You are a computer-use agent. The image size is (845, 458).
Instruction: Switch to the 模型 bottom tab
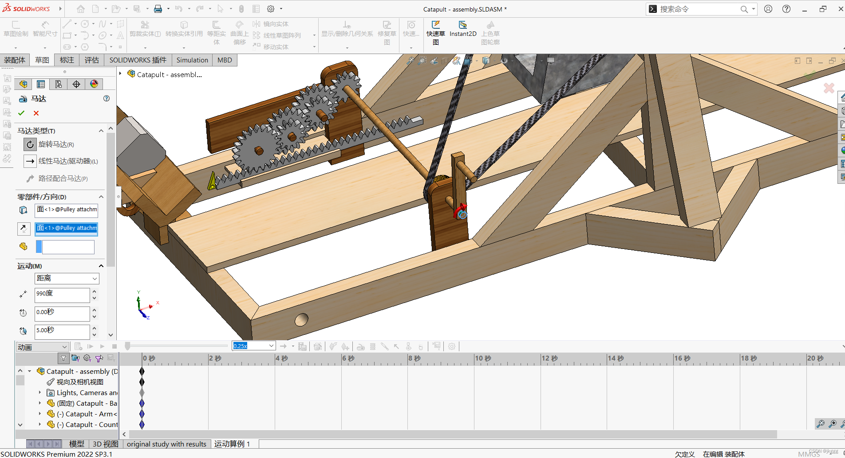coord(76,444)
